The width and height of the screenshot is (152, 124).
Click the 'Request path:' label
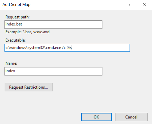(x=17, y=17)
